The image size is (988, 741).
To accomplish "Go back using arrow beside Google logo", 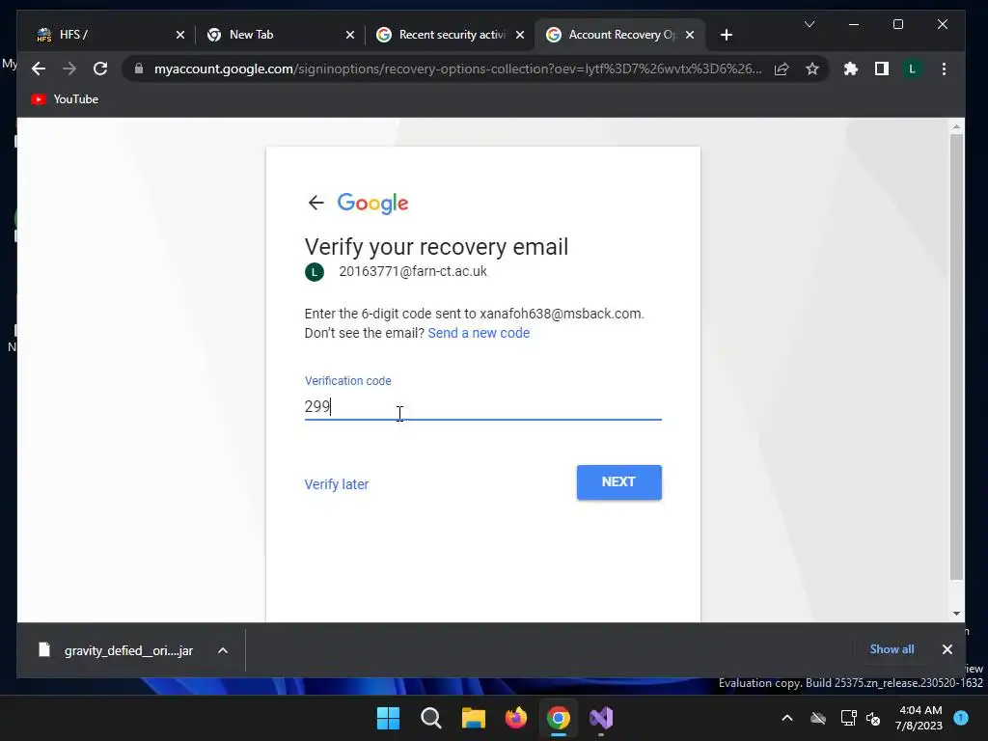I will (x=316, y=203).
